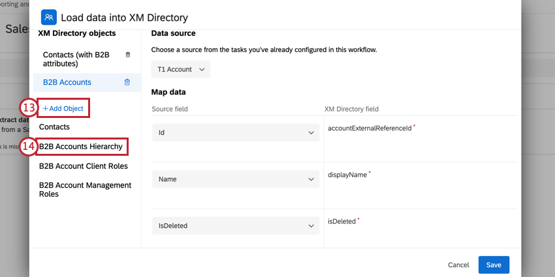Viewport: 555px width, 277px height.
Task: Click the Source field column header
Action: (x=170, y=109)
